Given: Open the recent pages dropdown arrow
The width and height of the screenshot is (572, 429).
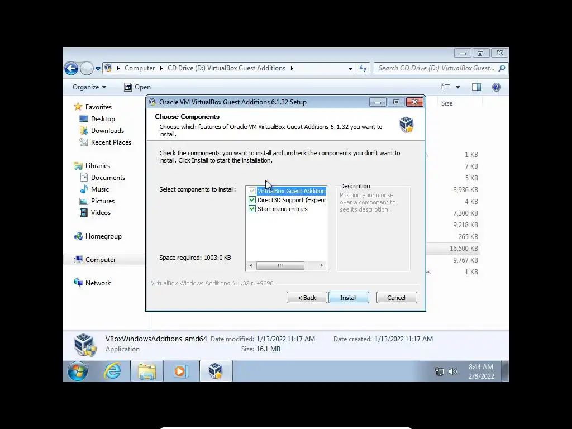Looking at the screenshot, I should tap(98, 69).
